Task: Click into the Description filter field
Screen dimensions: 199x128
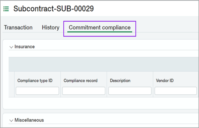Action: (130, 91)
